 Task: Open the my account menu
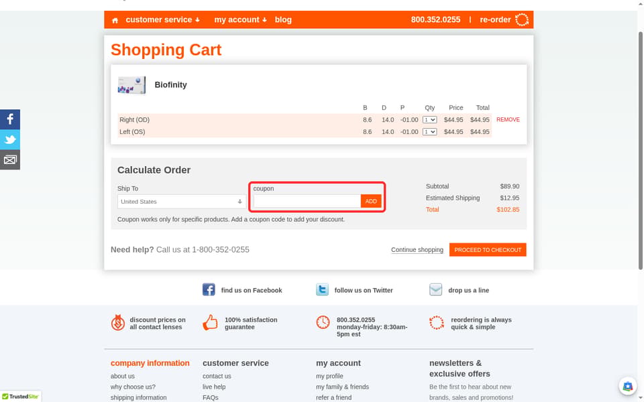pyautogui.click(x=240, y=19)
